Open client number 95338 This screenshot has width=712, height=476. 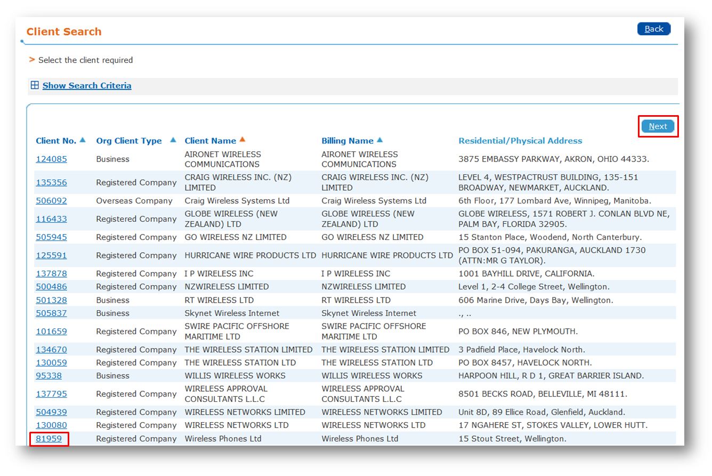tap(48, 375)
